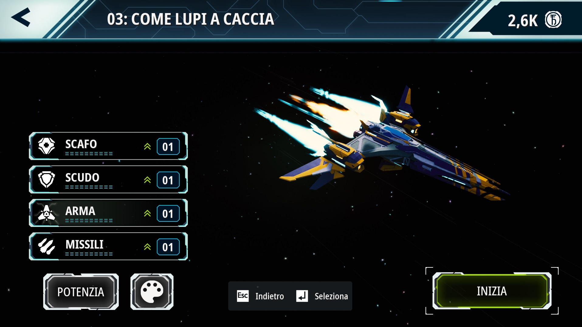Open the color palette customization button
Image resolution: width=582 pixels, height=327 pixels.
pyautogui.click(x=152, y=292)
